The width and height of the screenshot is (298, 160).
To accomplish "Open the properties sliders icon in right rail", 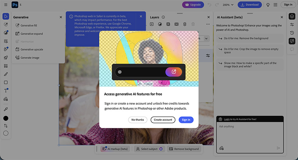I will (292, 25).
